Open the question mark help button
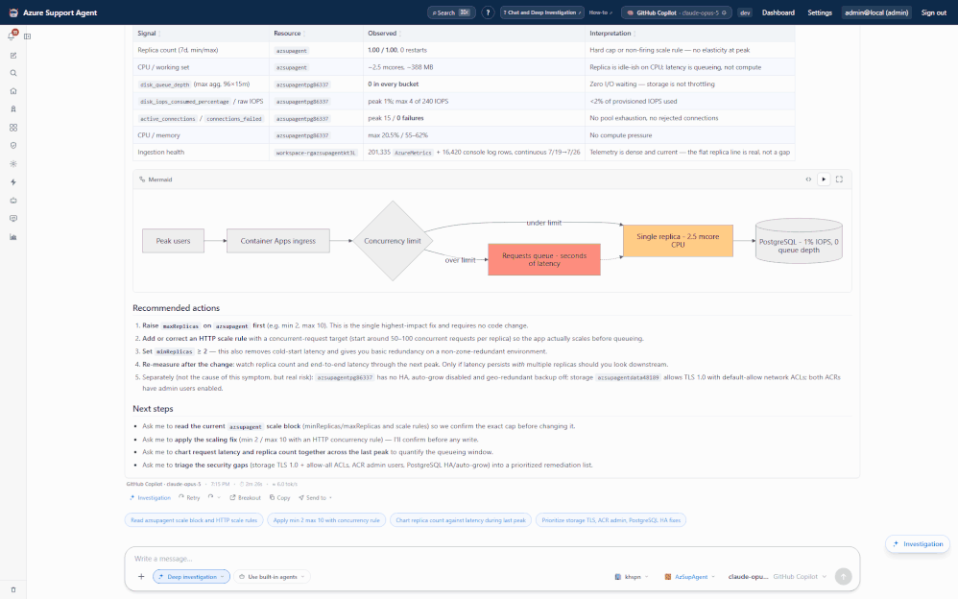 (488, 12)
